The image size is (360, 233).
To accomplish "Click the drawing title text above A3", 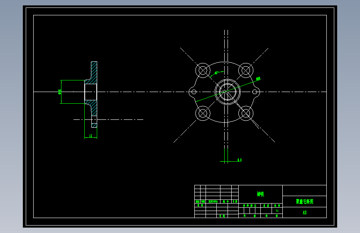I will pyautogui.click(x=305, y=201).
